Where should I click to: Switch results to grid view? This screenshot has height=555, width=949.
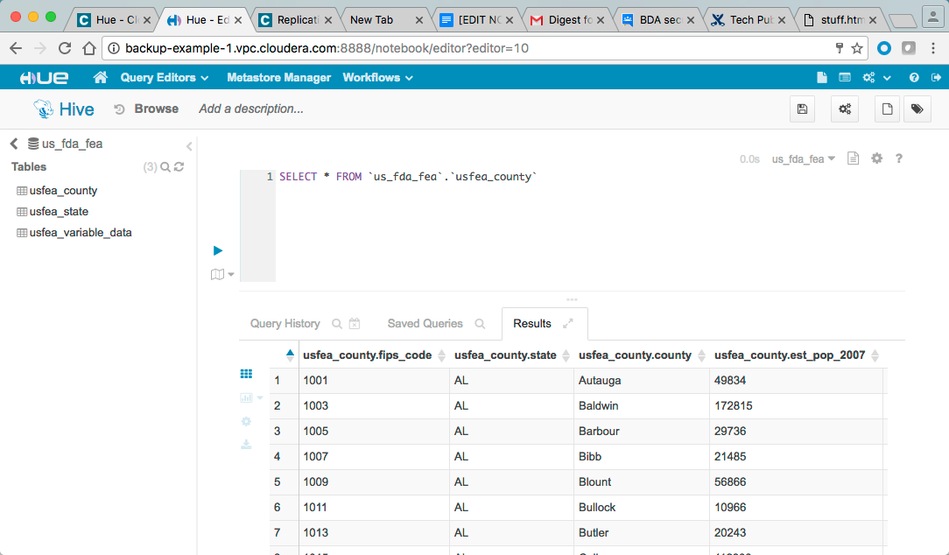[x=246, y=374]
